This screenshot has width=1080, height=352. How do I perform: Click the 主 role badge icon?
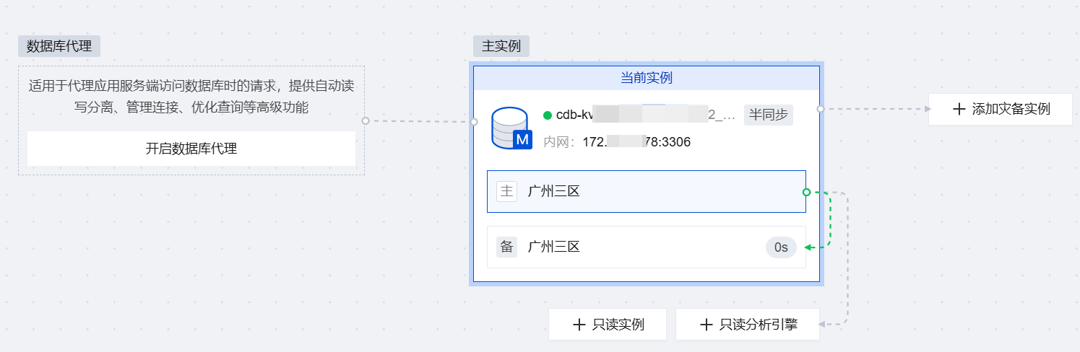point(506,191)
